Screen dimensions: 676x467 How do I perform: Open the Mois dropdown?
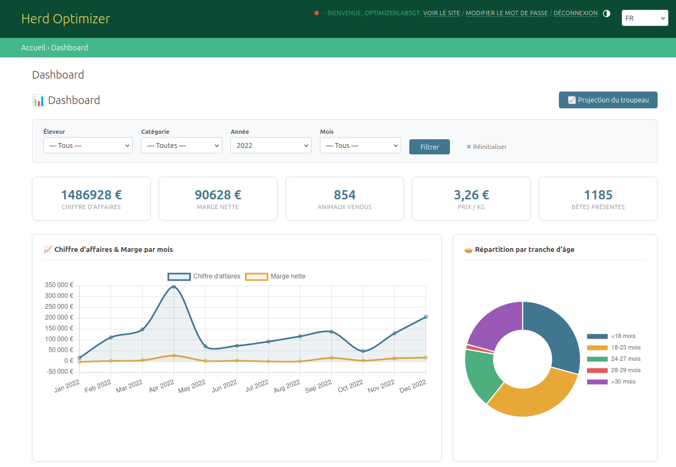360,145
